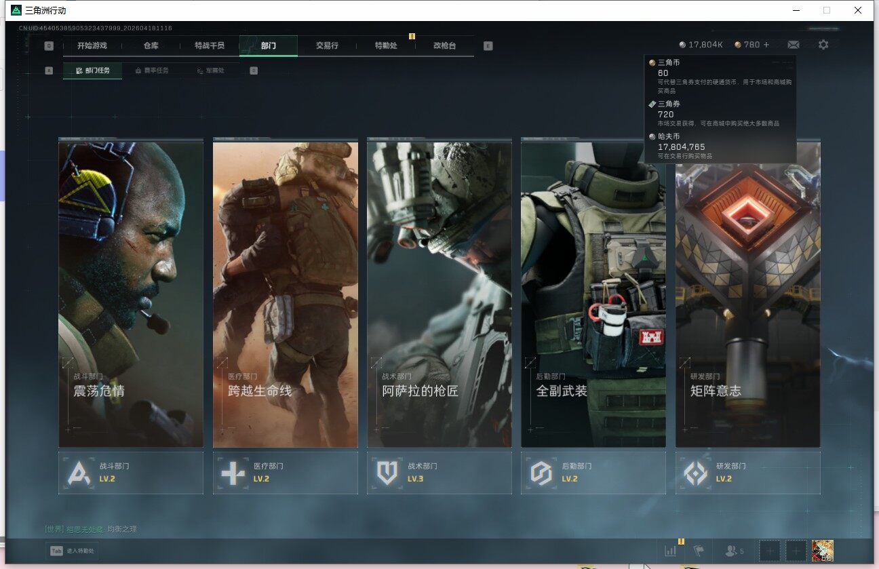Click the 后勤部门 LV.2 button
Viewport: 879px width, 569px height.
593,473
